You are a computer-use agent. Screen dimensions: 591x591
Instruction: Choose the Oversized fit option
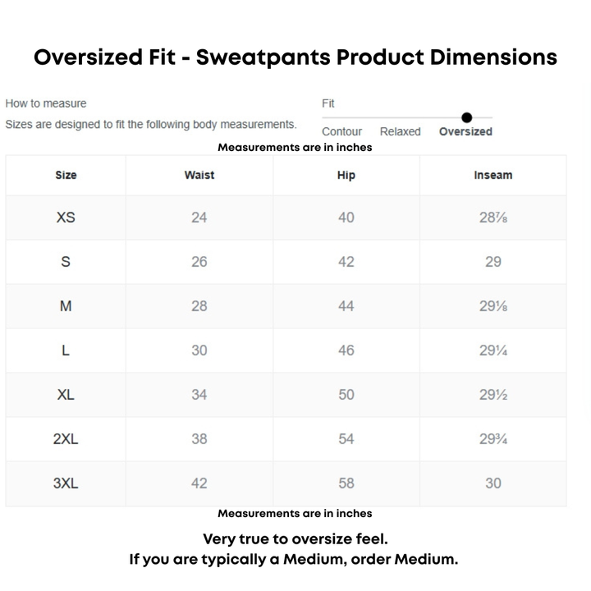click(465, 131)
